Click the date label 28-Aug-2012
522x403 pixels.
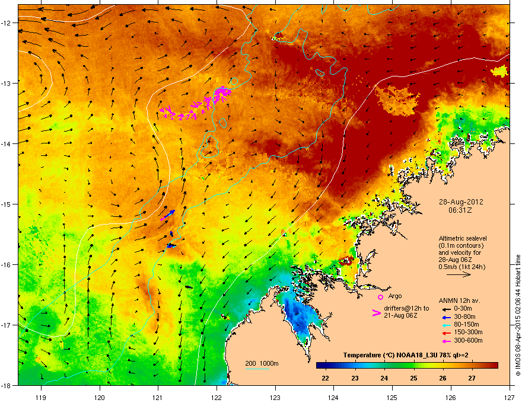coord(461,202)
